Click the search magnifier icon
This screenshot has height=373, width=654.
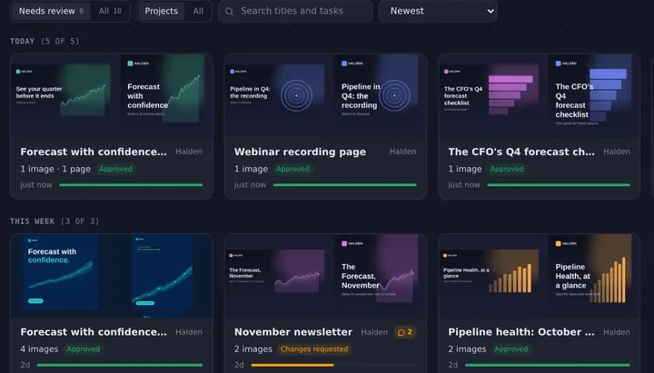229,11
